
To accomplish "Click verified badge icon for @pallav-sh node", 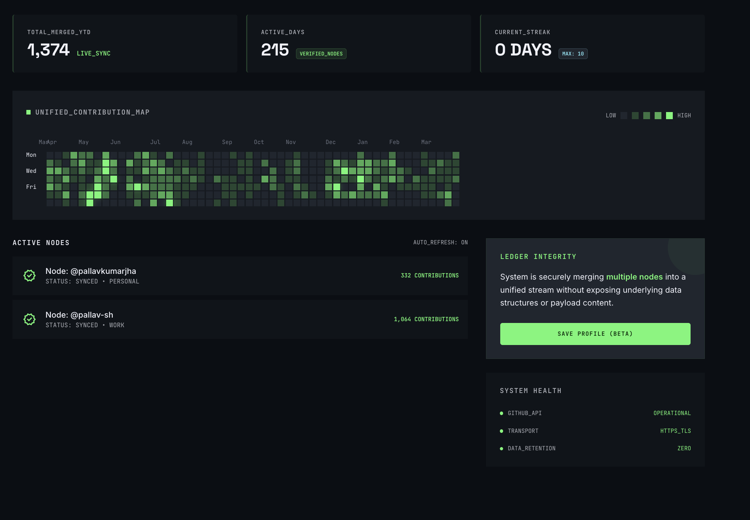I will (x=30, y=319).
